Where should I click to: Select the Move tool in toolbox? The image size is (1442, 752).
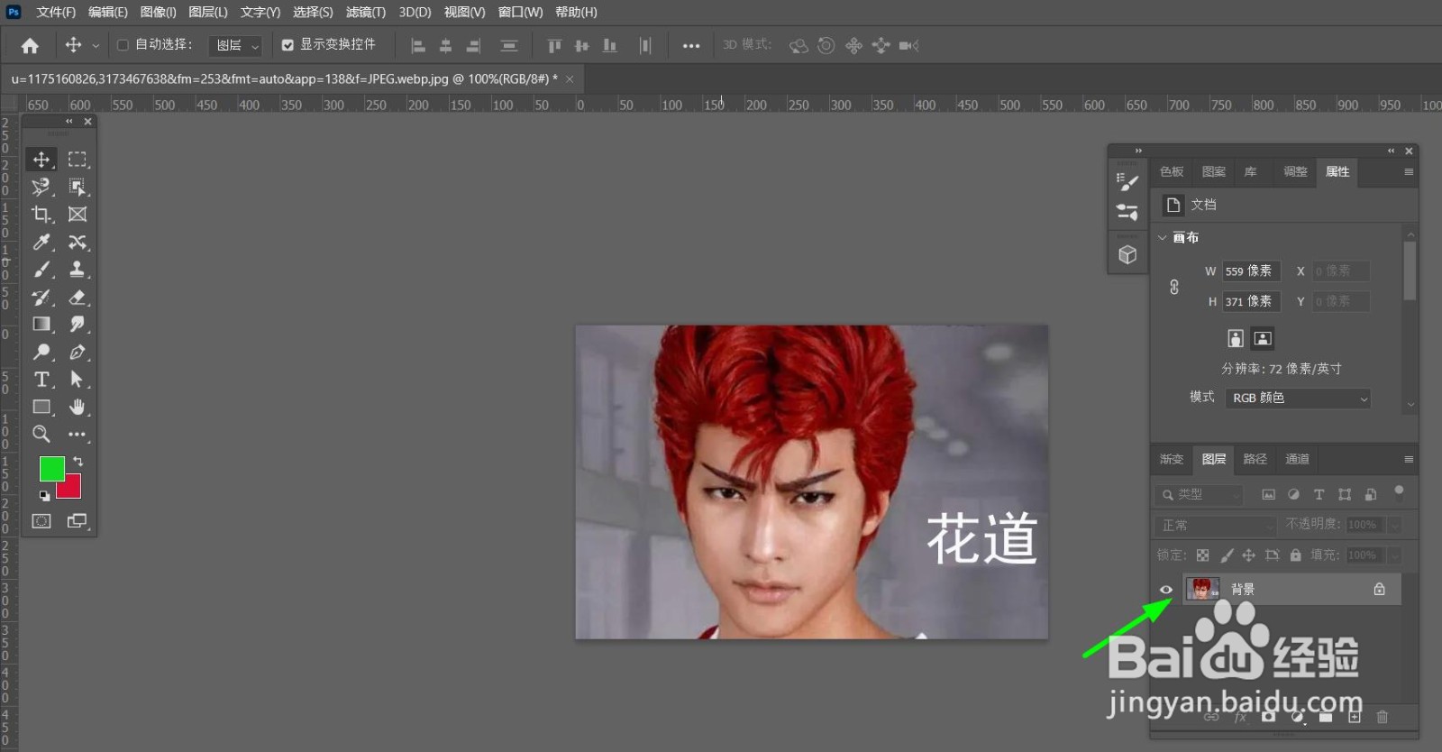(x=41, y=160)
